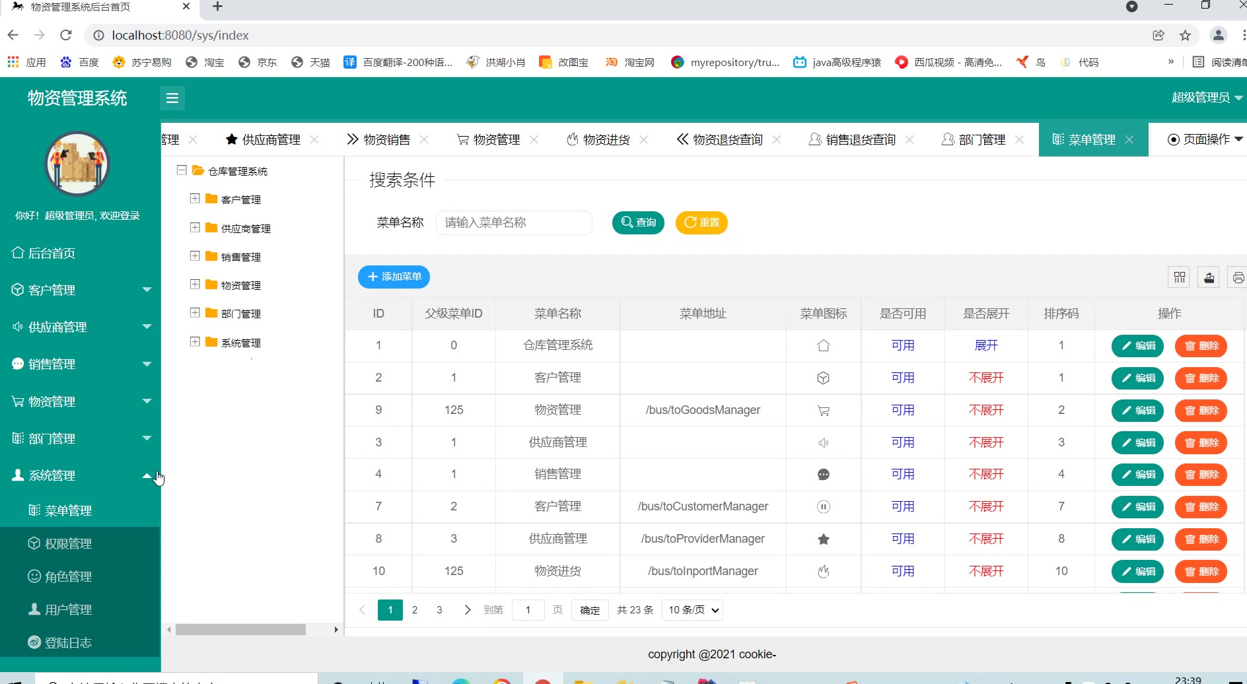Click the tree panel horizontal scrollbar
1247x684 pixels.
point(241,630)
